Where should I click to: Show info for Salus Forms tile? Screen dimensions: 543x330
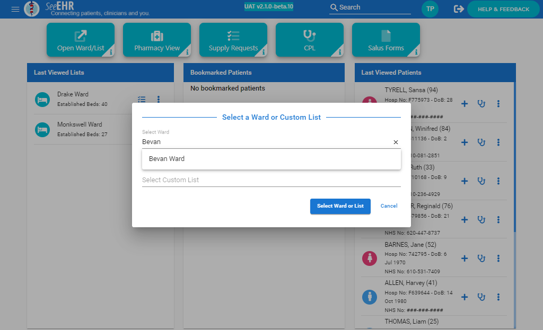pos(416,52)
